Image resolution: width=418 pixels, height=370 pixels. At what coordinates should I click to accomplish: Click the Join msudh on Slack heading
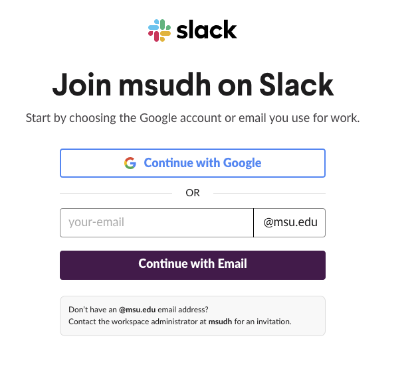point(193,85)
